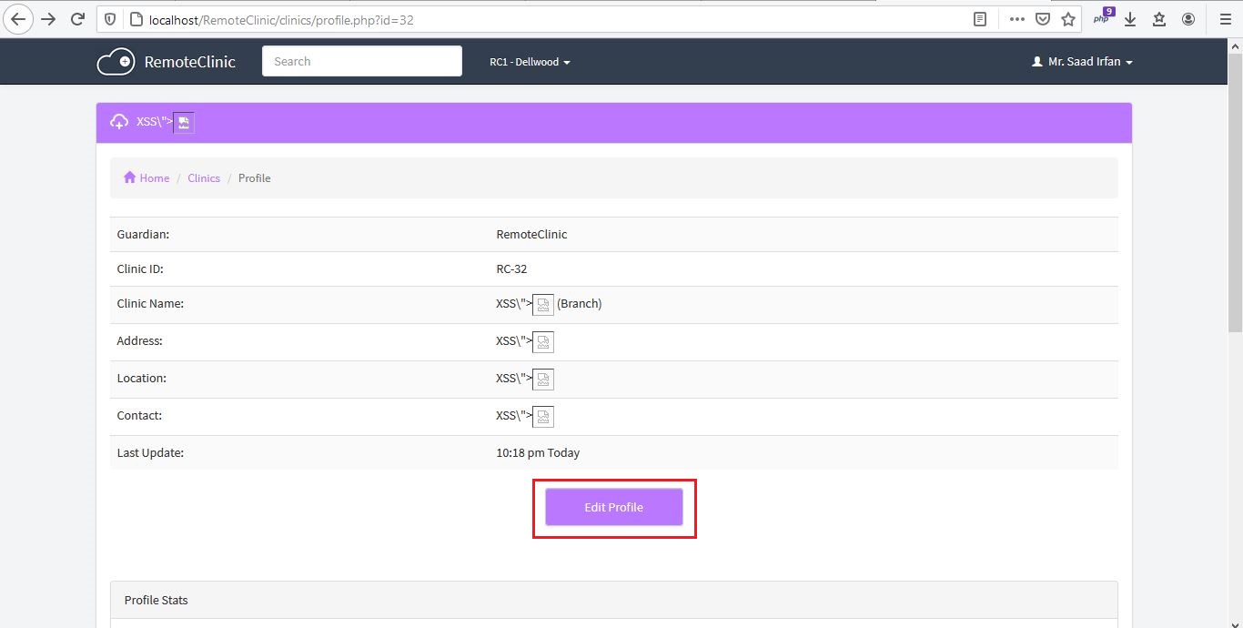Open page actions three-dots menu
Viewport: 1243px width, 628px height.
coord(1017,19)
